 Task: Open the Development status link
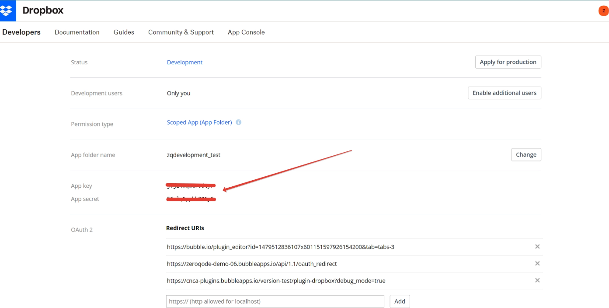184,63
